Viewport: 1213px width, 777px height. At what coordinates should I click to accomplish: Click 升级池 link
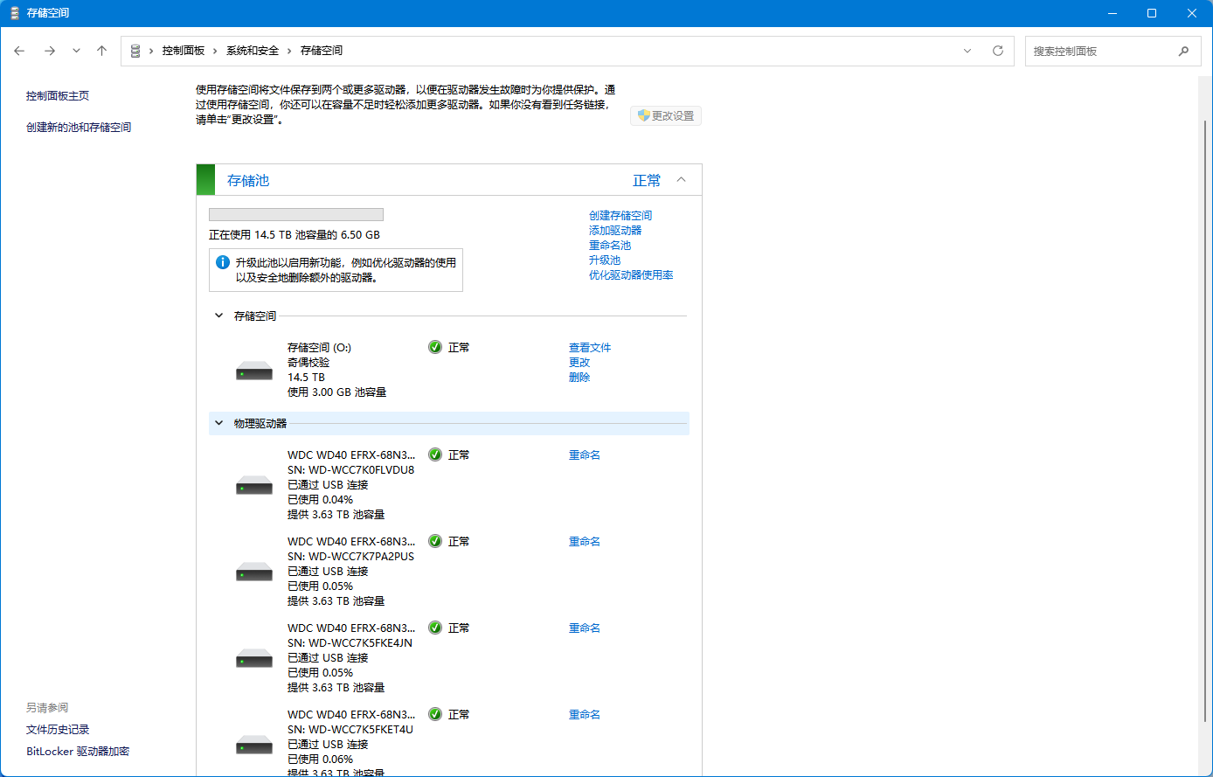(605, 260)
